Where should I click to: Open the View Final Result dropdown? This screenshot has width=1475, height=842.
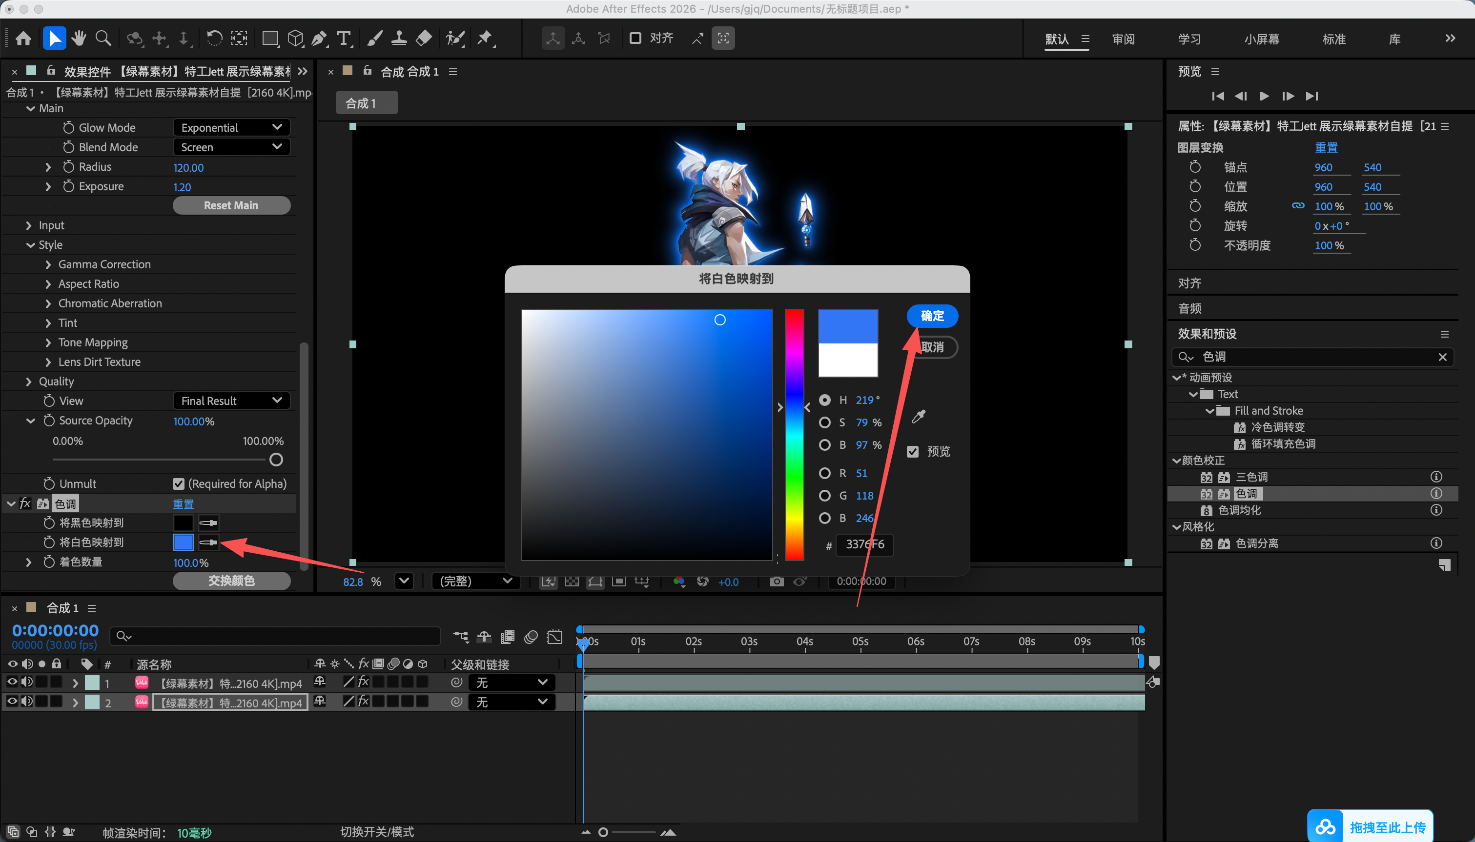(231, 401)
